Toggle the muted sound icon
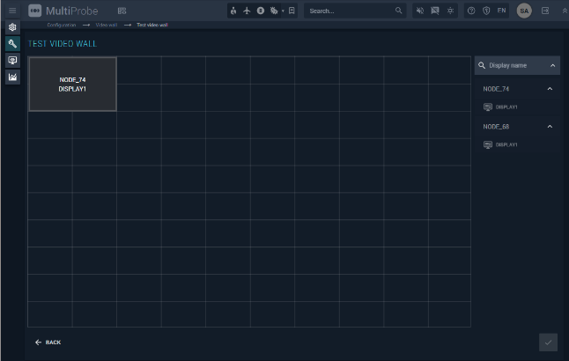Image resolution: width=569 pixels, height=361 pixels. (x=420, y=11)
